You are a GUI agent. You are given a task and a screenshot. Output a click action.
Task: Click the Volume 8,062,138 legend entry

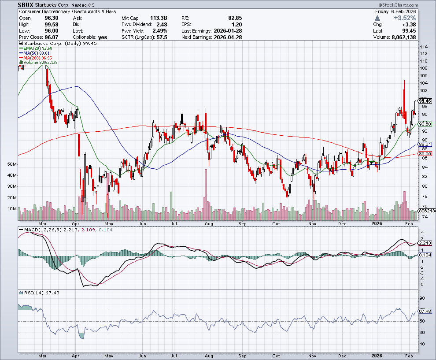click(41, 62)
